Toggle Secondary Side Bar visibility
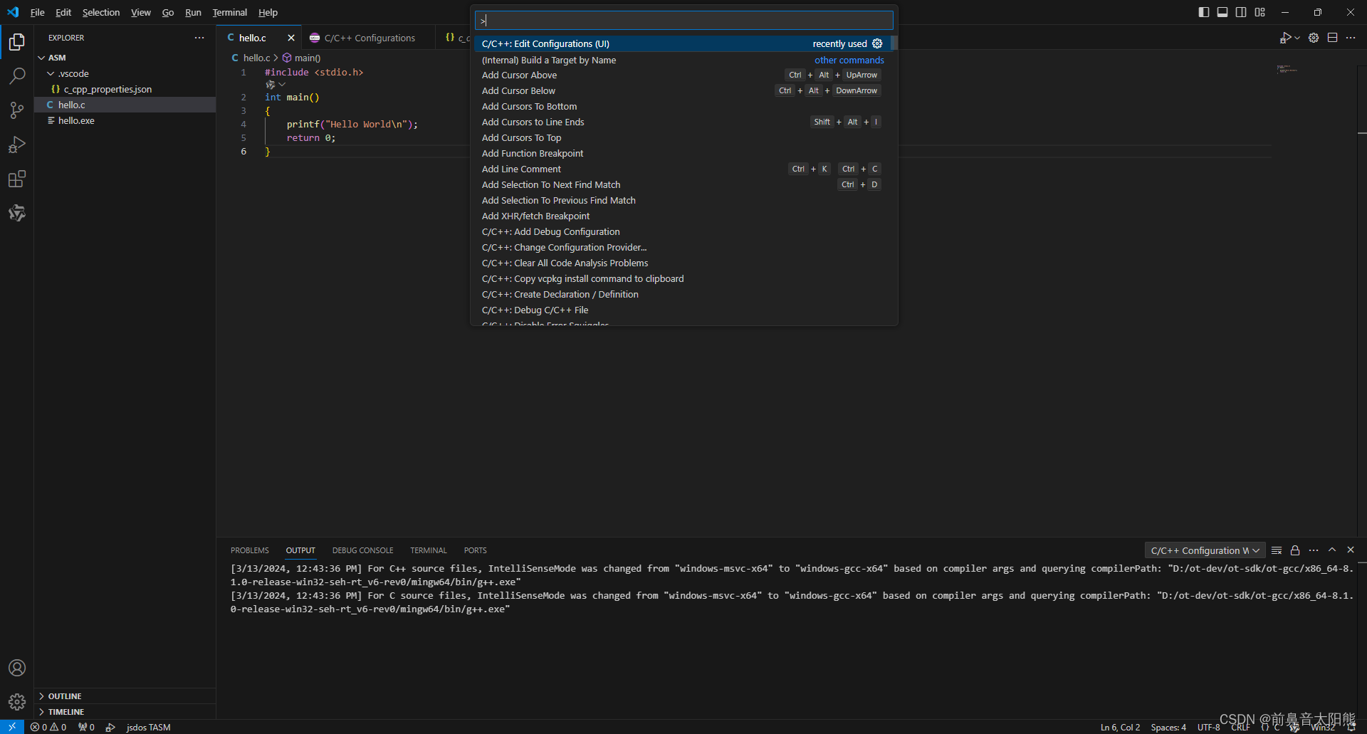Viewport: 1367px width, 734px height. coord(1241,12)
